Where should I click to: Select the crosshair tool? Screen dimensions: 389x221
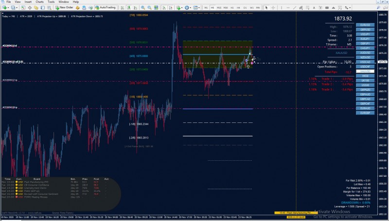(273, 8)
